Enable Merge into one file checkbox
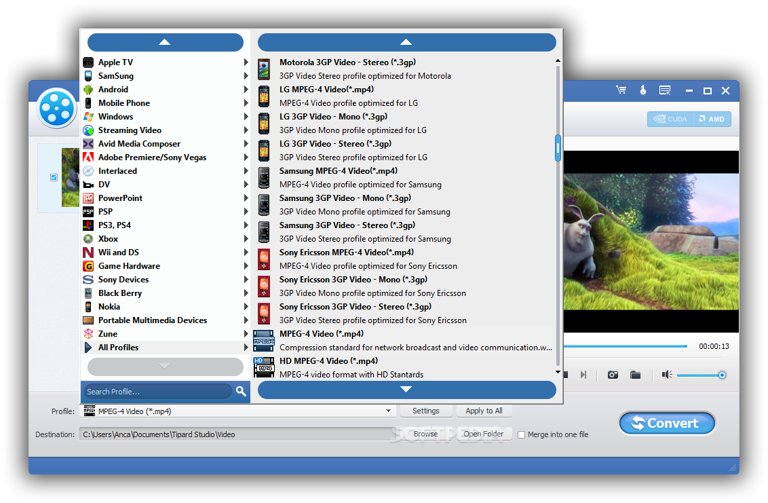 [521, 435]
